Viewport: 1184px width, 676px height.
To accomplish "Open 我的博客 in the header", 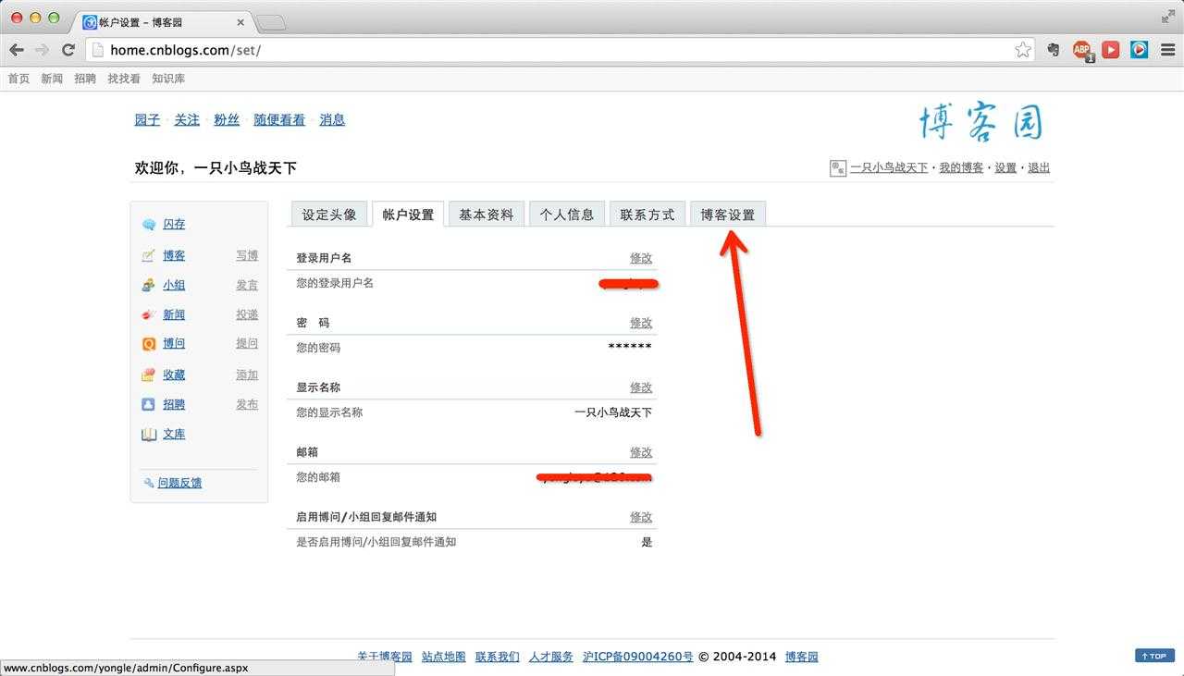I will tap(961, 168).
